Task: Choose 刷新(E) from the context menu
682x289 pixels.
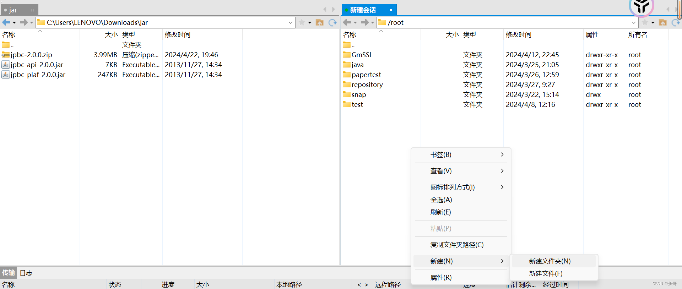Action: [x=461, y=212]
